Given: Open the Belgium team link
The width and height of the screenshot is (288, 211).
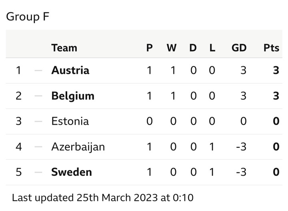Looking at the screenshot, I should point(73,96).
